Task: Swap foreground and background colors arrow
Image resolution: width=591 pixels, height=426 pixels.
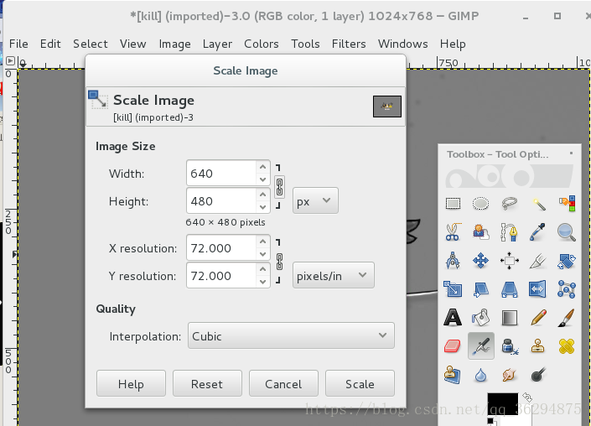Action: 527,397
